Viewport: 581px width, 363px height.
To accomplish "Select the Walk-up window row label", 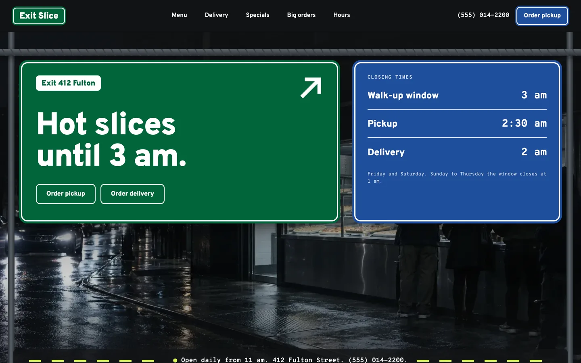I will point(403,96).
